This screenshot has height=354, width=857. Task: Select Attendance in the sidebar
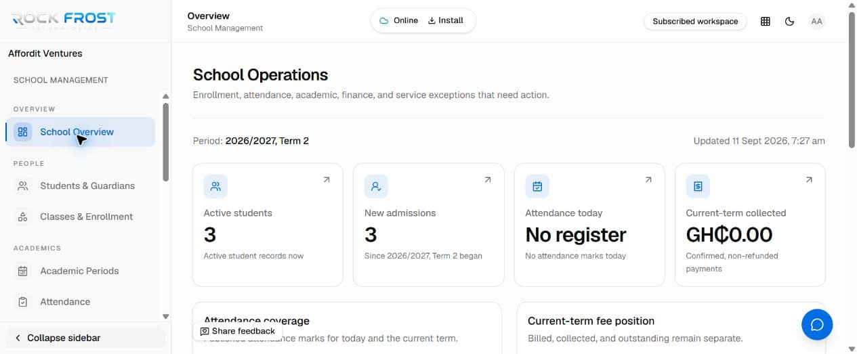81,302
